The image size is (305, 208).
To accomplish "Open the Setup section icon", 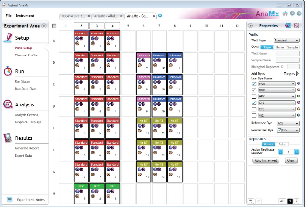I will click(8, 38).
